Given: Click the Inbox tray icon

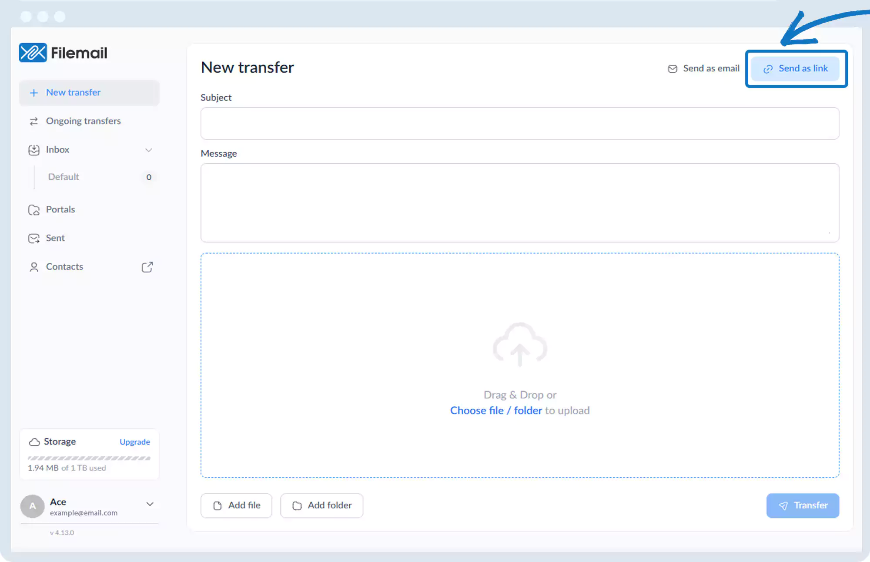Looking at the screenshot, I should pos(33,150).
